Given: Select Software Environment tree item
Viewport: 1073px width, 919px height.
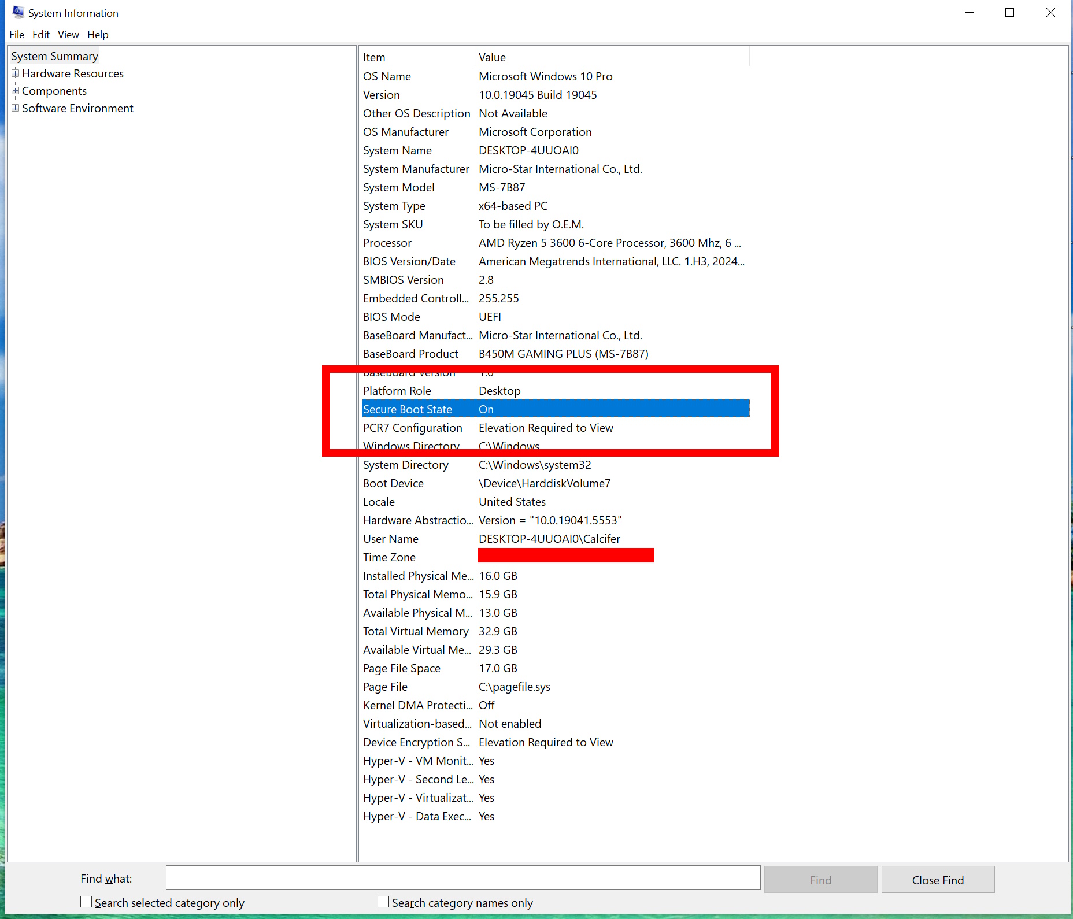Looking at the screenshot, I should [77, 108].
